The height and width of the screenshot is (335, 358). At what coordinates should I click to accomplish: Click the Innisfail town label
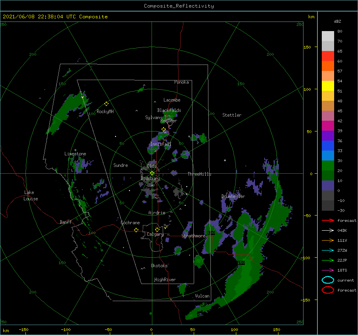[161, 144]
